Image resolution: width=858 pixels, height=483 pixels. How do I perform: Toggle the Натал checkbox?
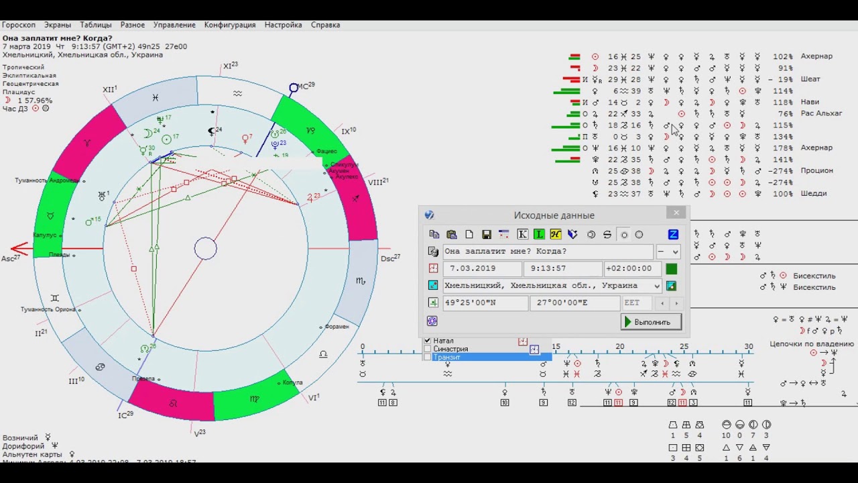[427, 341]
